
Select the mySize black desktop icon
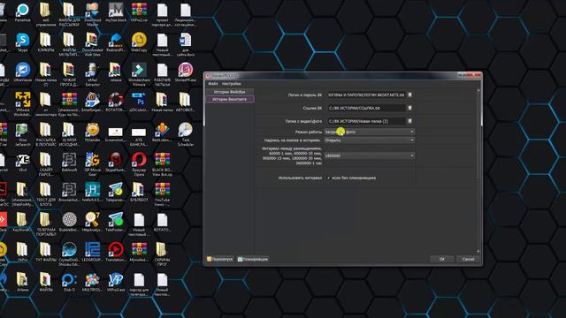[x=116, y=12]
